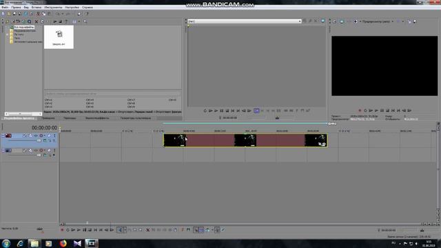The height and width of the screenshot is (248, 441).
Task: Click the timeline timecode display
Action: (44, 127)
